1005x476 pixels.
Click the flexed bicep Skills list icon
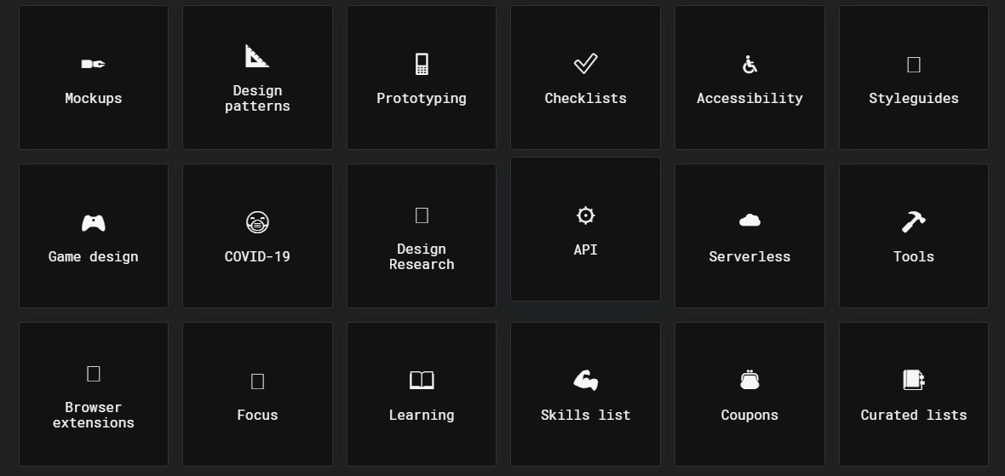[585, 381]
